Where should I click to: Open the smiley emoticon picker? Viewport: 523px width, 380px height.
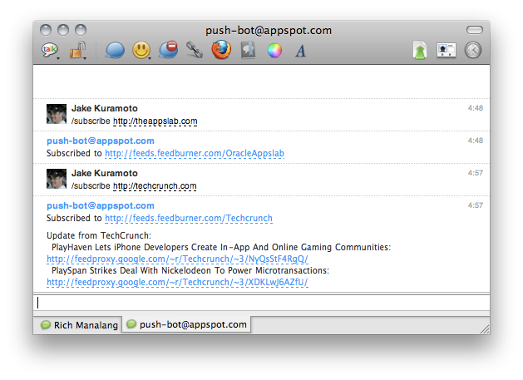tap(141, 51)
